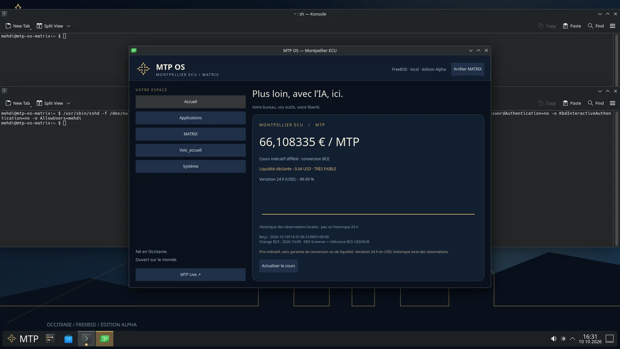Image resolution: width=620 pixels, height=349 pixels.
Task: Open Find in the lower Konsole toolbar
Action: 596,103
